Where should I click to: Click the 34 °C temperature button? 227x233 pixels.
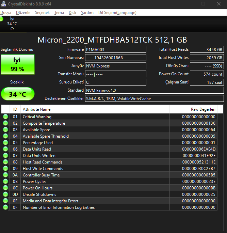tap(18, 94)
